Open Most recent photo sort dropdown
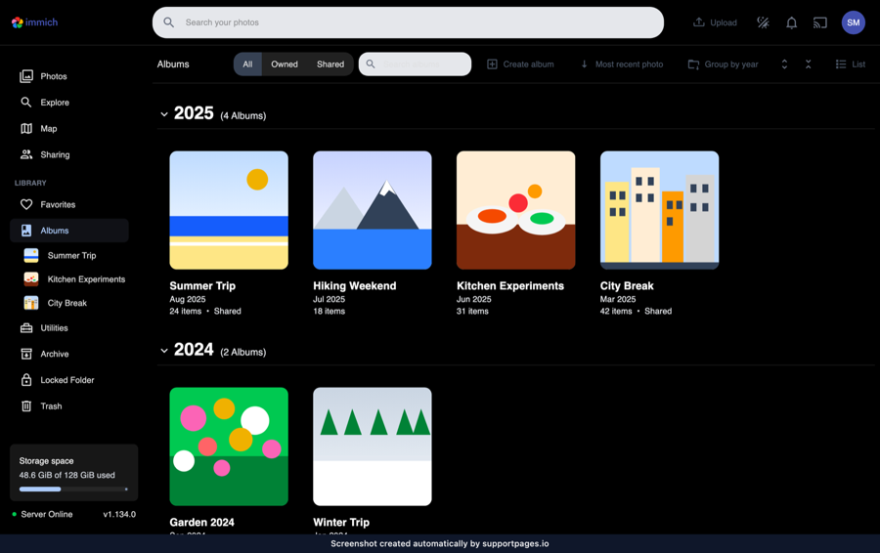 click(621, 64)
